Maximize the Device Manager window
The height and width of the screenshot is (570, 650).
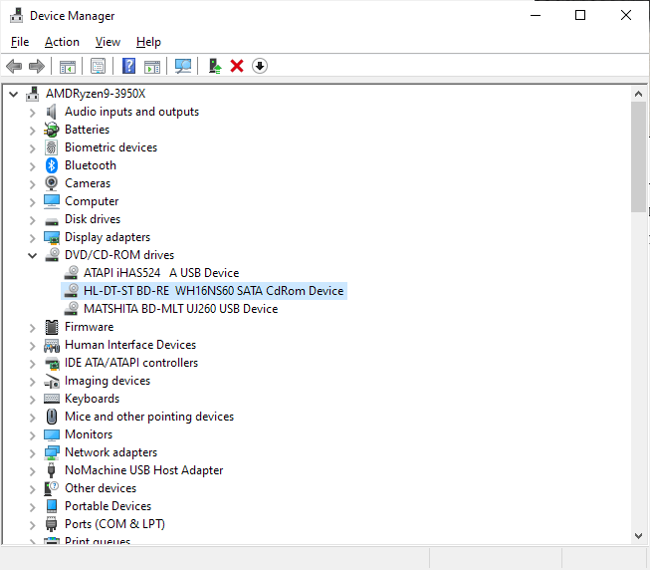[580, 15]
